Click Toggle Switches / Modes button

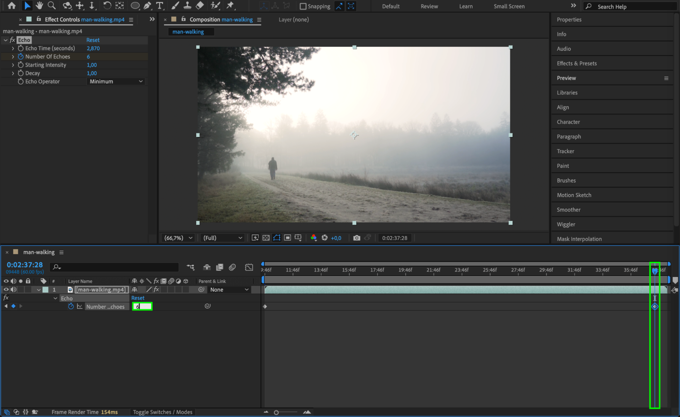[162, 412]
